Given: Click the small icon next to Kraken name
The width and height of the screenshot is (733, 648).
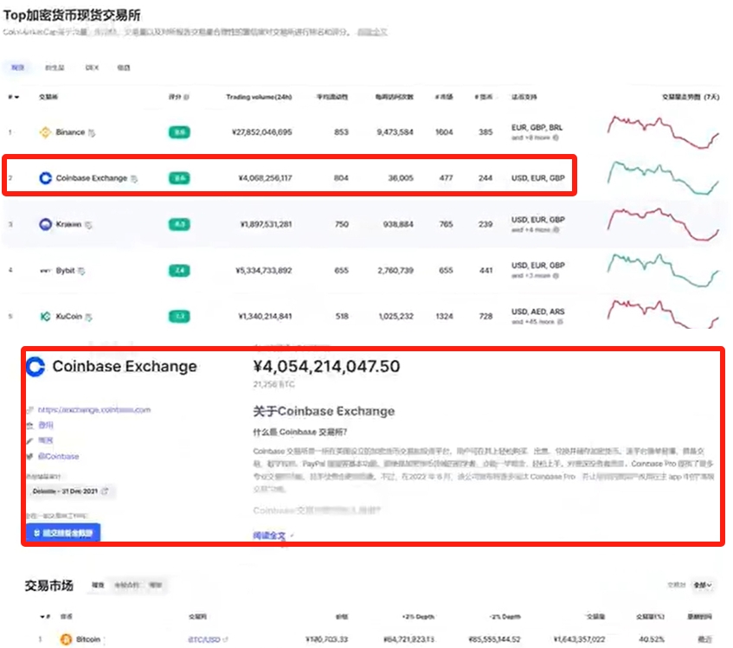Looking at the screenshot, I should coord(88,225).
